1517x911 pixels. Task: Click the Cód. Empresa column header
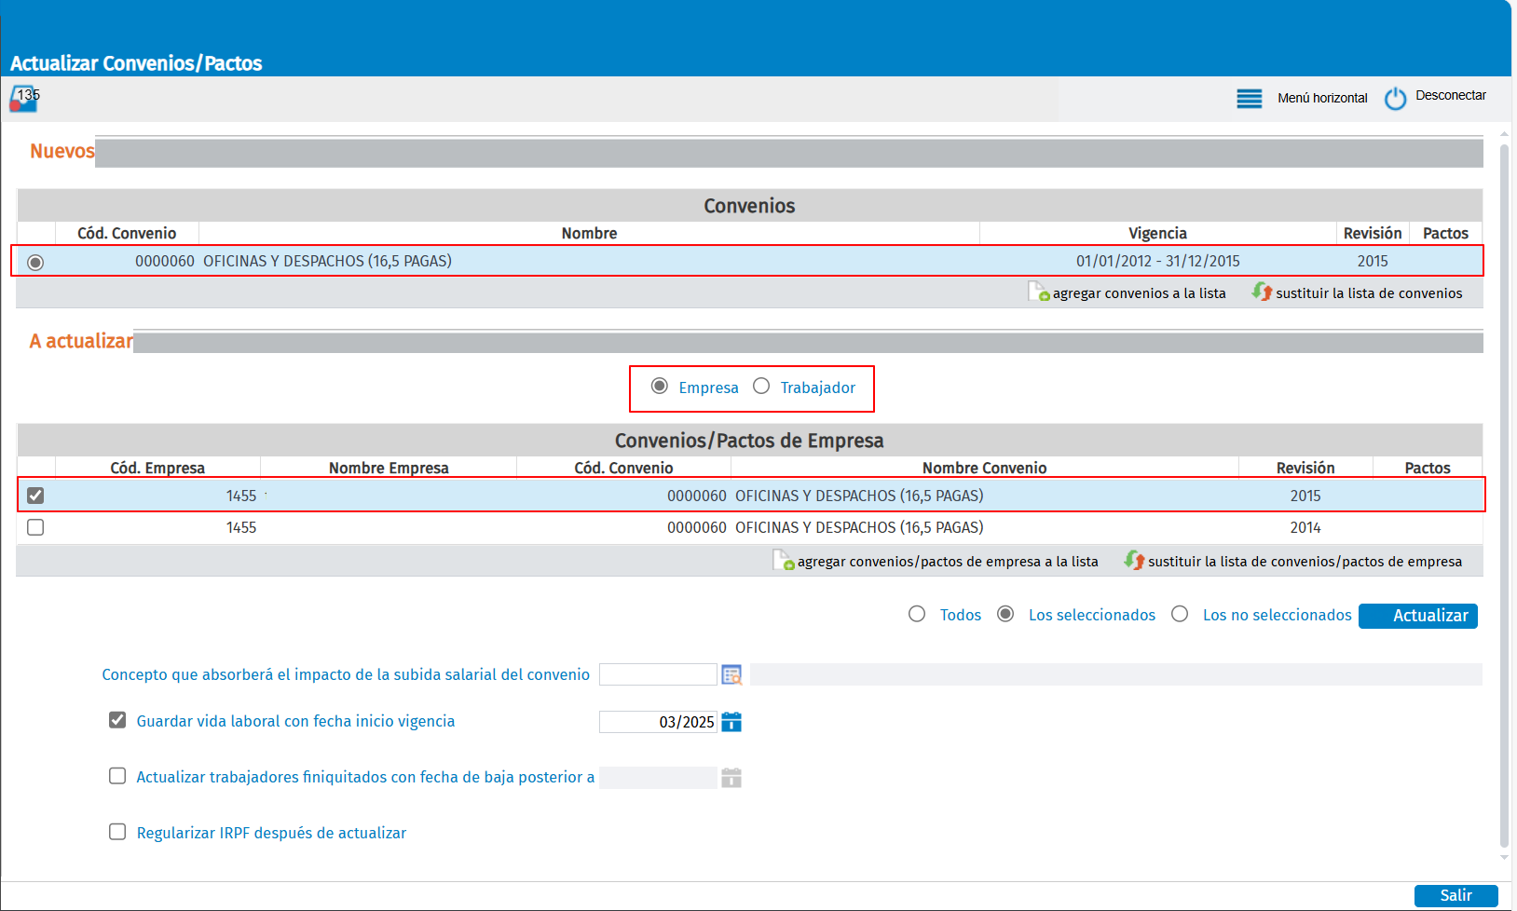(x=157, y=468)
